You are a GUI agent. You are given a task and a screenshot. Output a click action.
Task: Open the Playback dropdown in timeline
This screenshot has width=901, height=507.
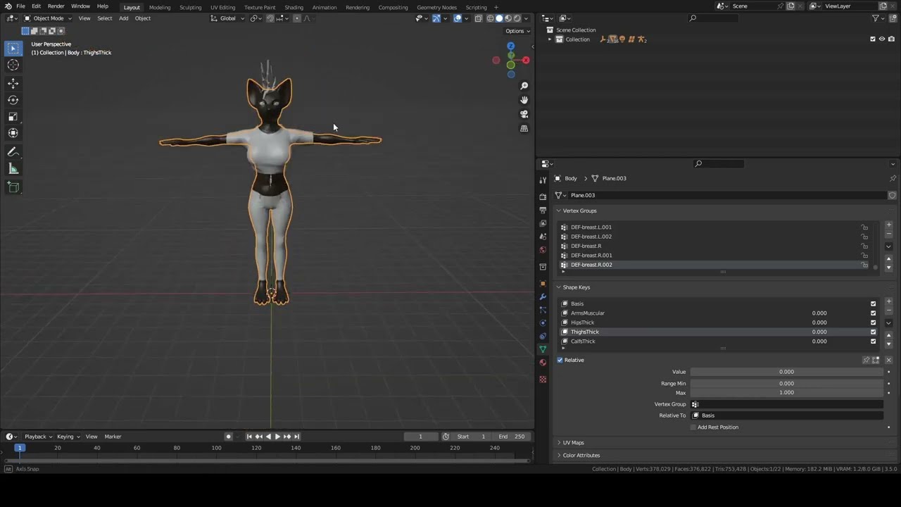(x=38, y=437)
